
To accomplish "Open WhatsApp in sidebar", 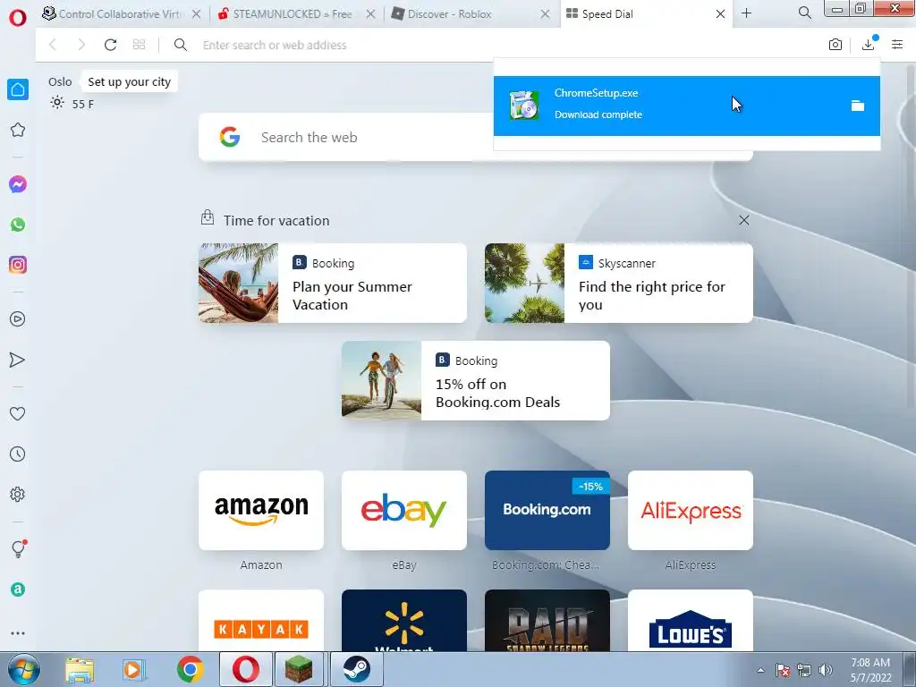I will coord(18,225).
